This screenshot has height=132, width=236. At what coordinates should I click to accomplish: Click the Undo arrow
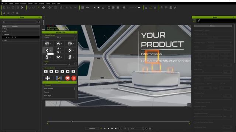(x=29, y=7)
